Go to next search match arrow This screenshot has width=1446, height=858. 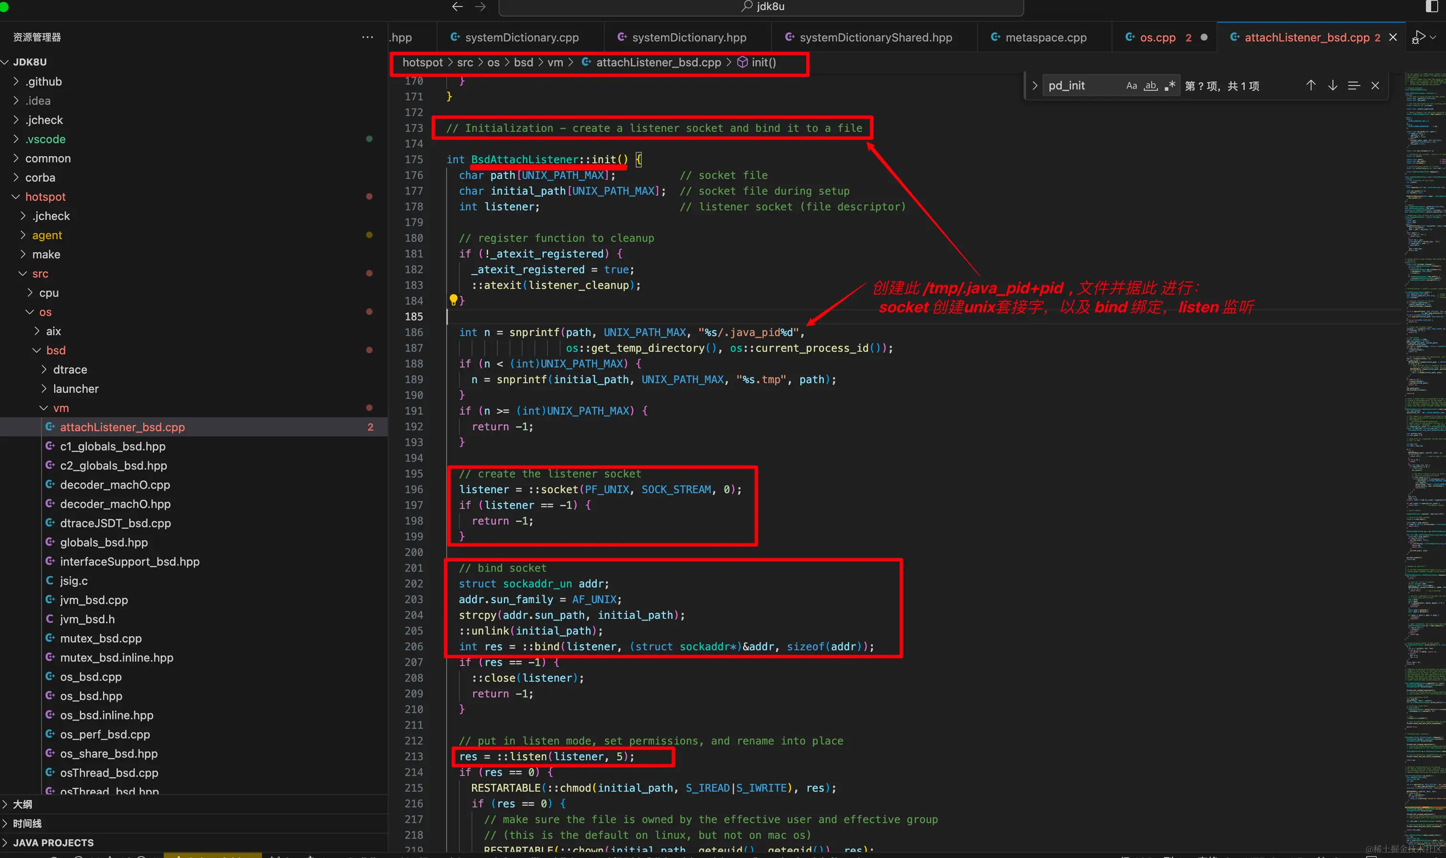(x=1332, y=86)
